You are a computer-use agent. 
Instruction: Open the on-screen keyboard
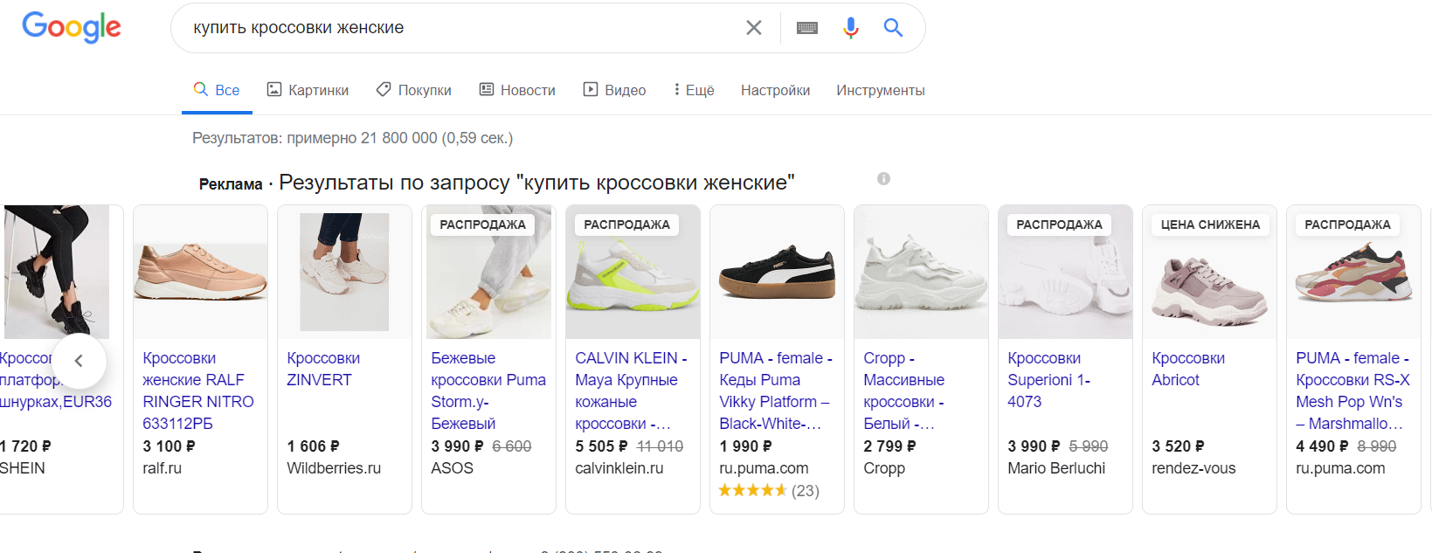807,28
